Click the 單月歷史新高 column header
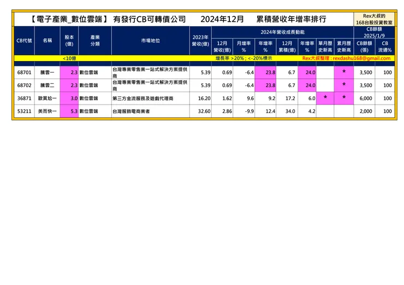Image resolution: width=404 pixels, height=285 pixels. [325, 46]
